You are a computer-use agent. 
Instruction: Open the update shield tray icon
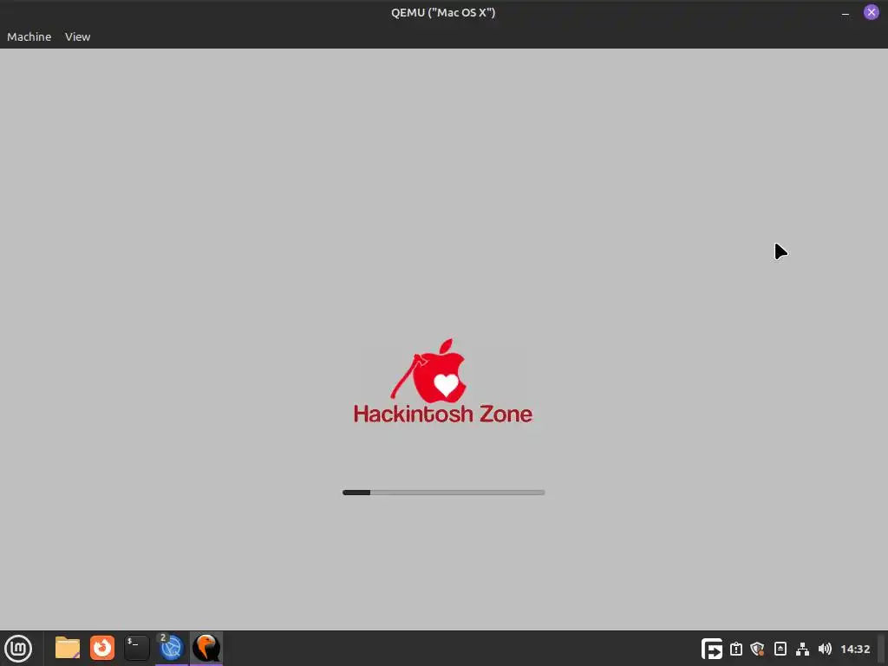coord(758,649)
